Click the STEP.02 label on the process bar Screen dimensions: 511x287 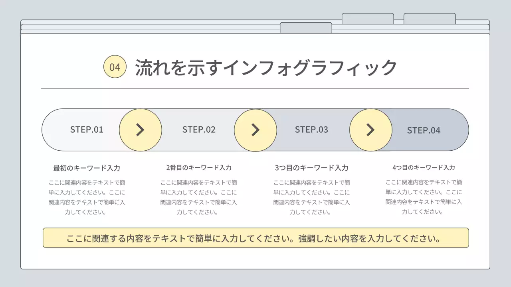tap(199, 130)
